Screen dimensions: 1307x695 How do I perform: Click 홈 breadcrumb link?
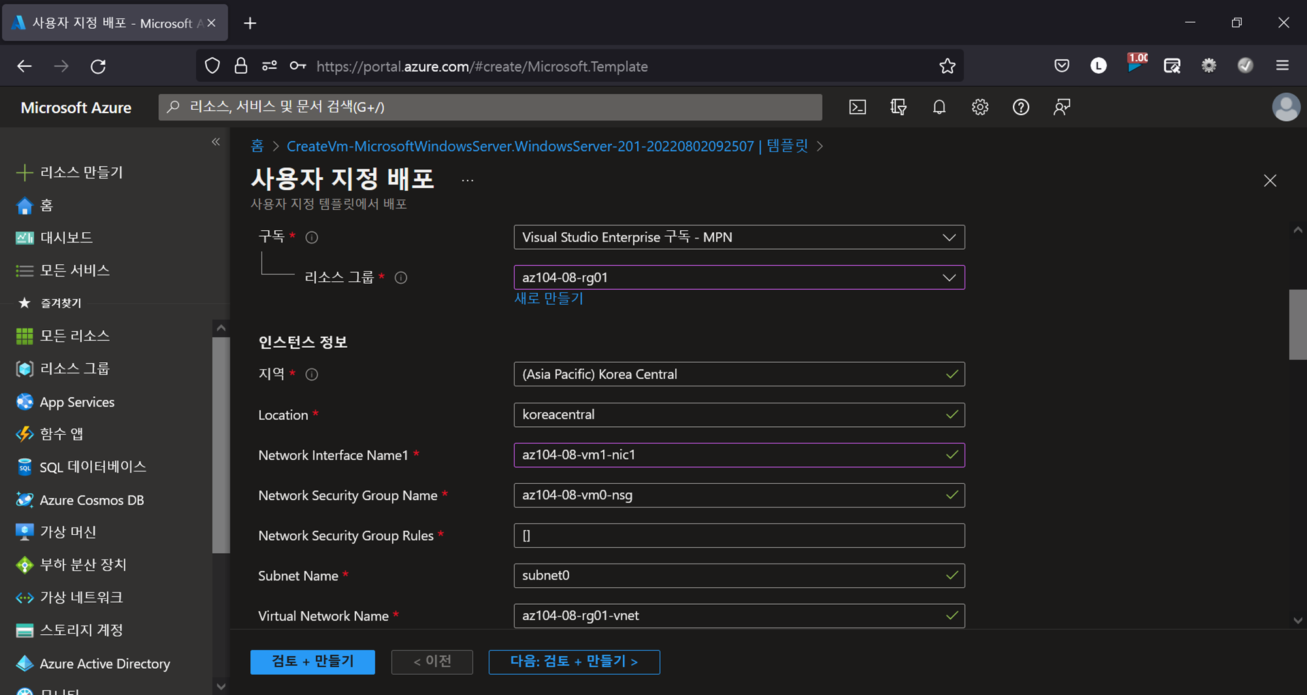(257, 146)
